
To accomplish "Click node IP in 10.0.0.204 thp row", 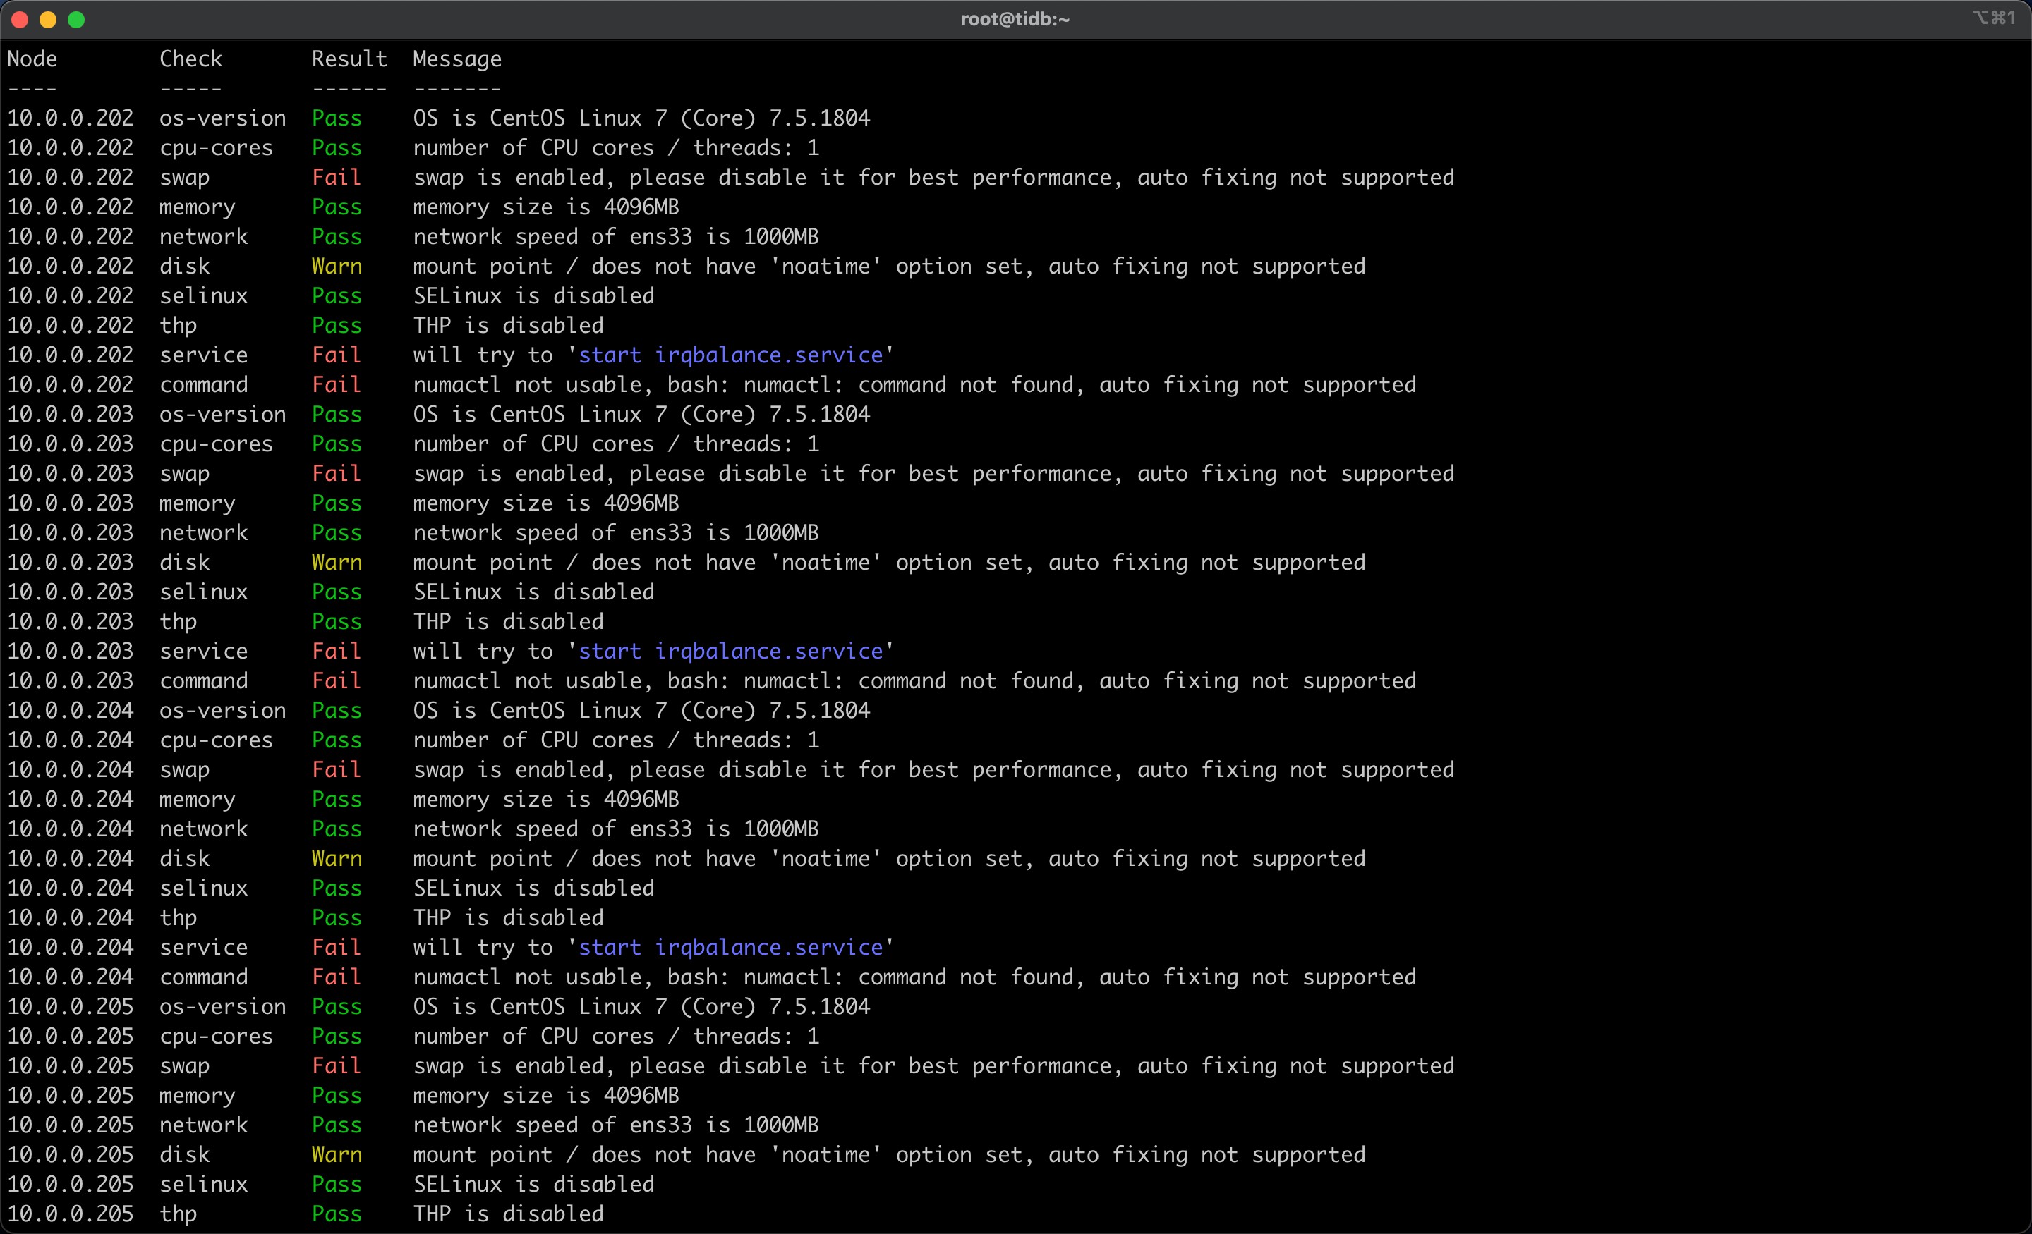I will click(70, 919).
